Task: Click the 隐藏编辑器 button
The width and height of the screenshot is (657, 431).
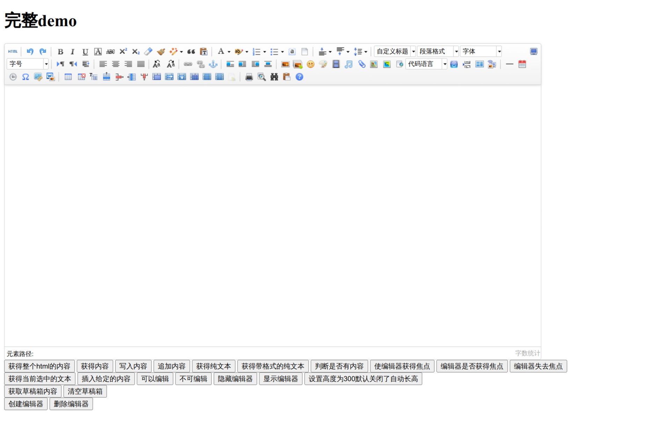Action: (x=235, y=379)
